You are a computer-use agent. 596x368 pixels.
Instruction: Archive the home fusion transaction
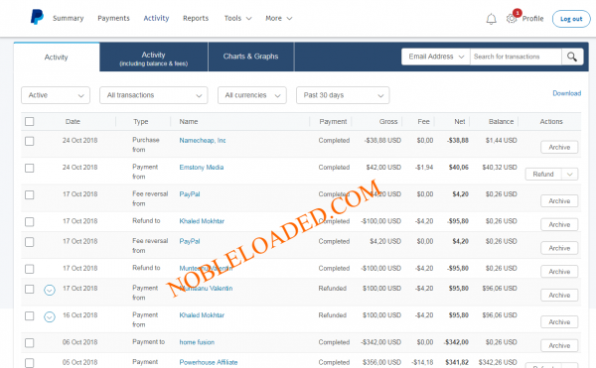click(x=559, y=345)
